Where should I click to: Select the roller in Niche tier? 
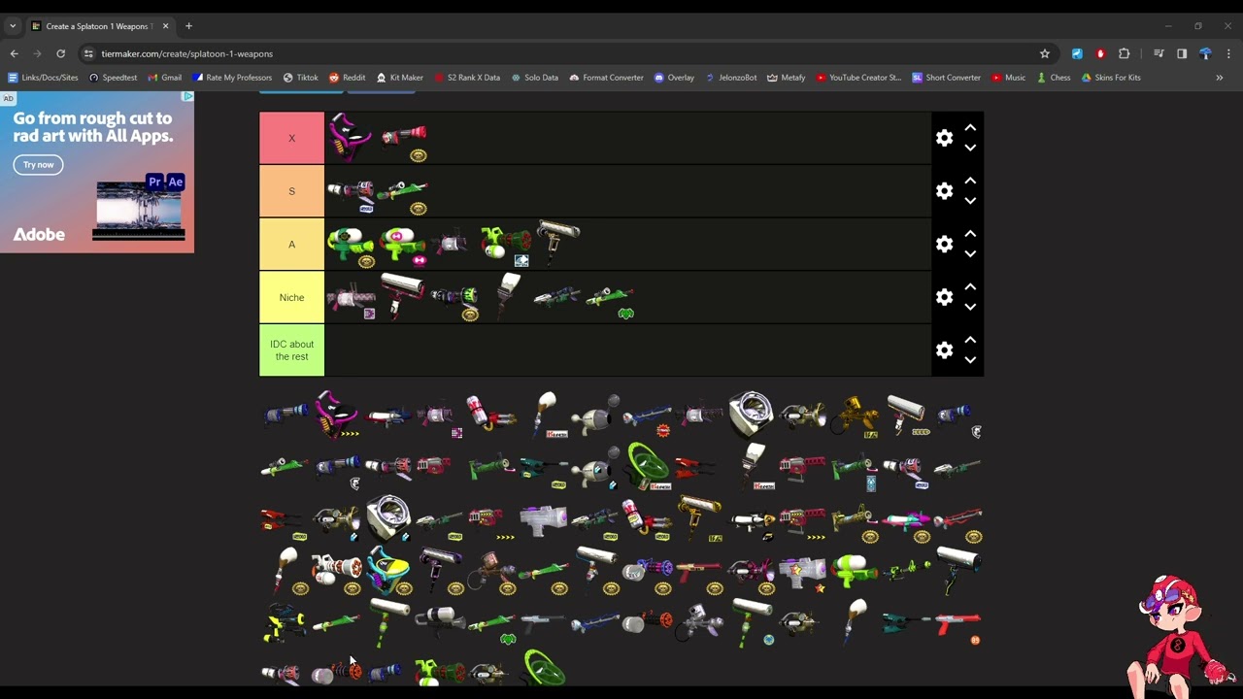click(x=402, y=297)
